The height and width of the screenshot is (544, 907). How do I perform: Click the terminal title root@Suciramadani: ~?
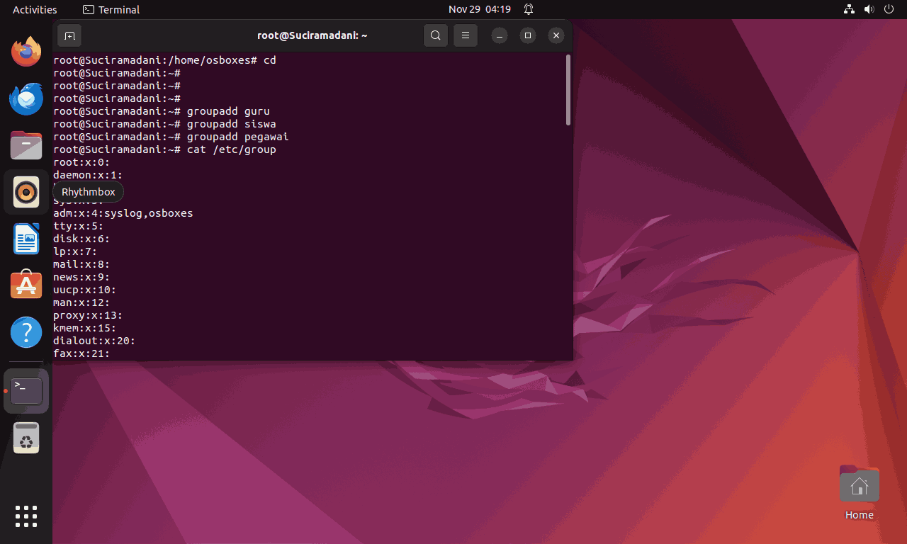pyautogui.click(x=312, y=35)
